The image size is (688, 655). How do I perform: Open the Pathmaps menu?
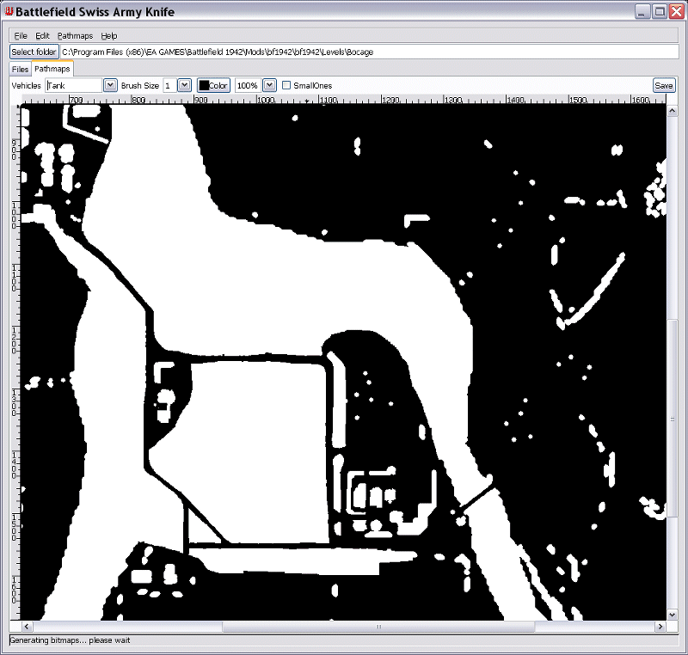[x=75, y=36]
